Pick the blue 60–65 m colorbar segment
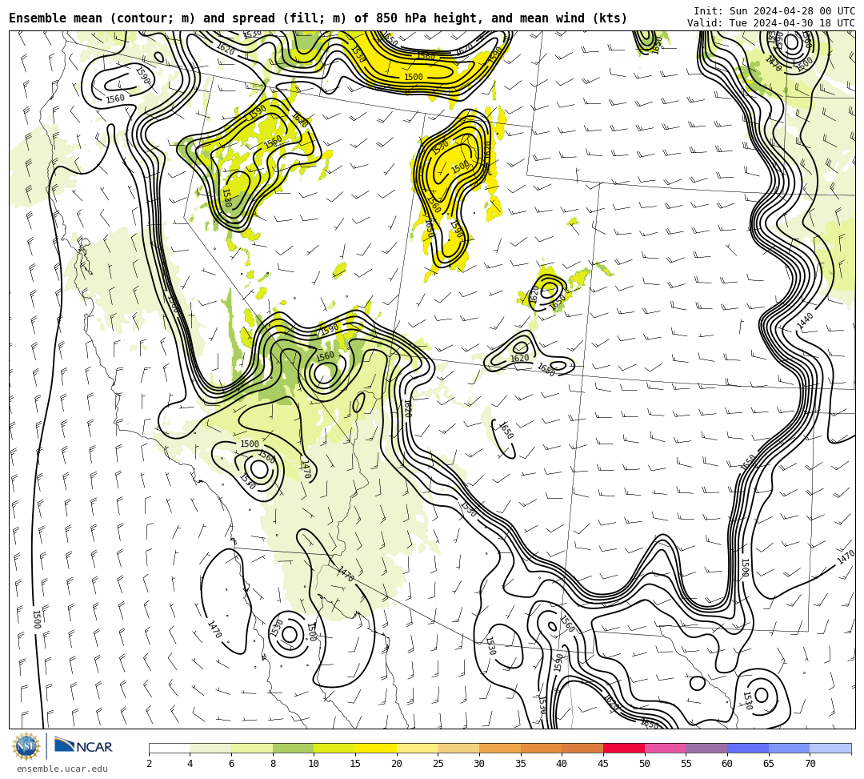Viewport: 864px width, 779px height. 748,748
